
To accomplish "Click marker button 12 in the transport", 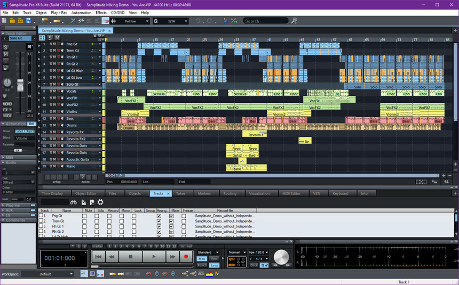I will click(x=175, y=247).
